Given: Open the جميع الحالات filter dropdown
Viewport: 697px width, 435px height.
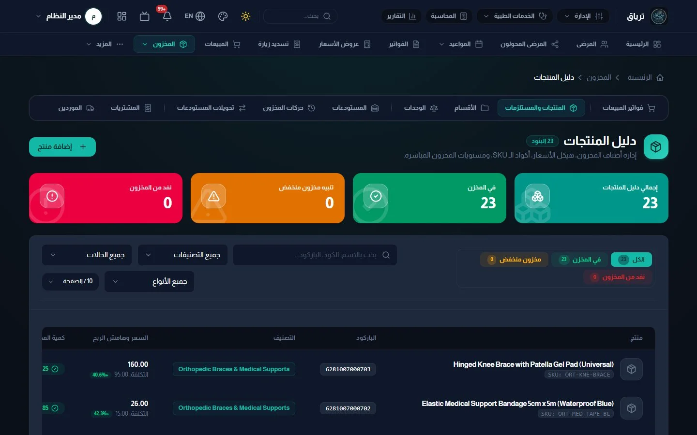Looking at the screenshot, I should pyautogui.click(x=87, y=255).
